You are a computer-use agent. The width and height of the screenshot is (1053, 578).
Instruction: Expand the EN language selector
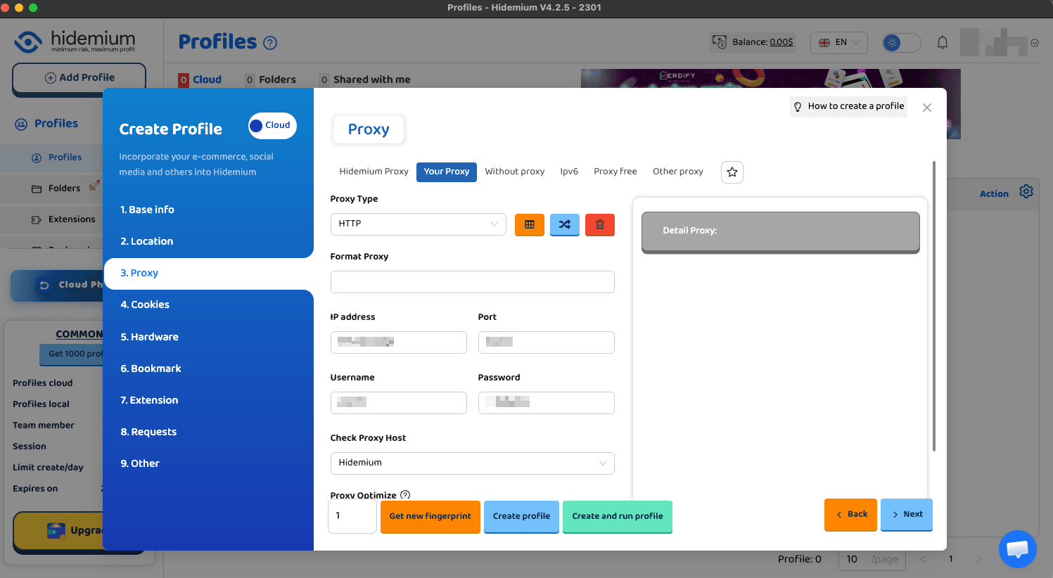pos(838,42)
